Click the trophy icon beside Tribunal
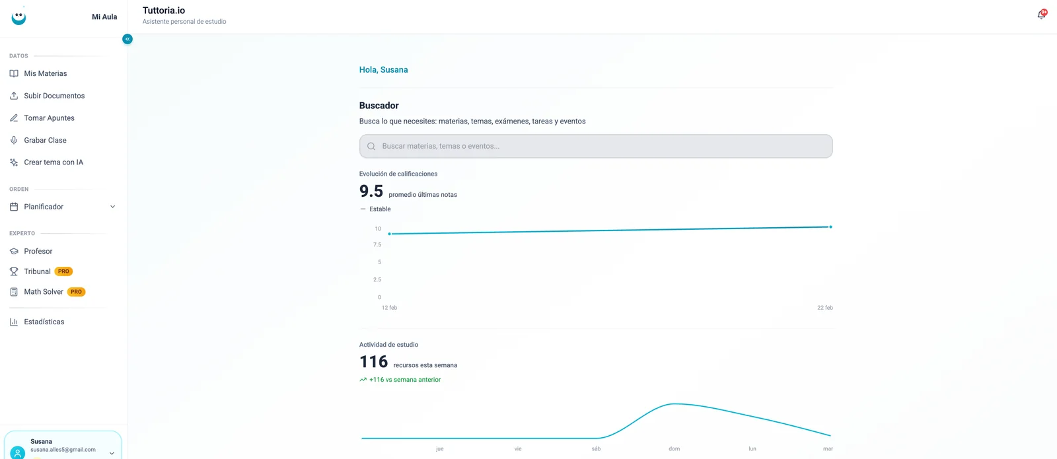Viewport: 1057px width, 459px height. pos(14,271)
